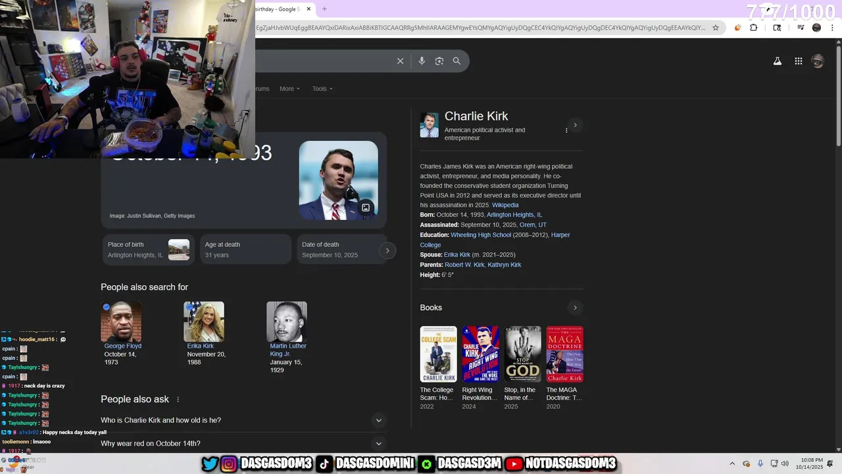This screenshot has height=474, width=842.
Task: Click the magnifying glass search button
Action: click(457, 61)
